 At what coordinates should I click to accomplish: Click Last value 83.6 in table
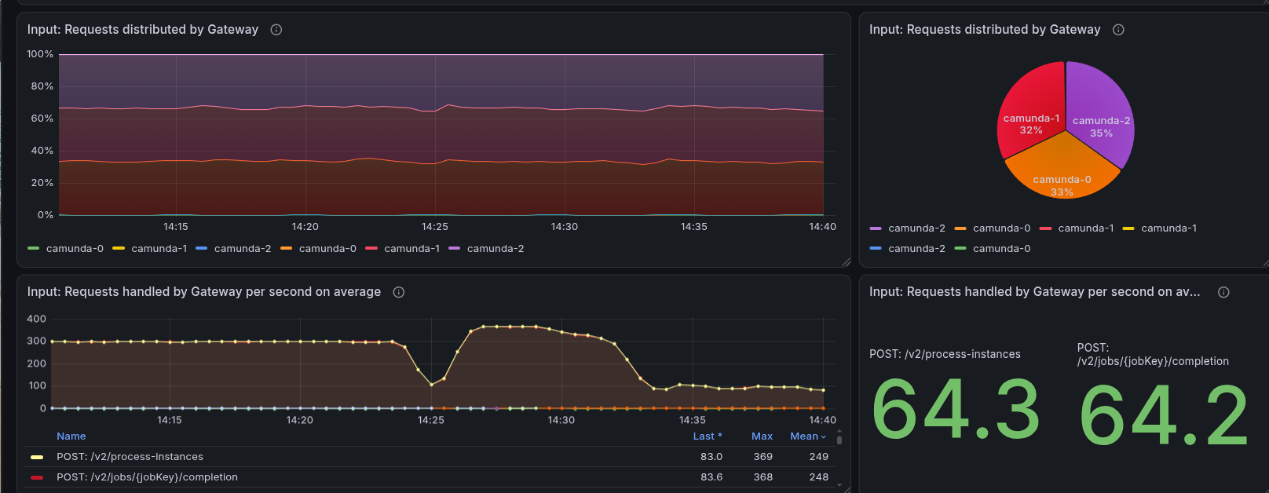coord(711,477)
